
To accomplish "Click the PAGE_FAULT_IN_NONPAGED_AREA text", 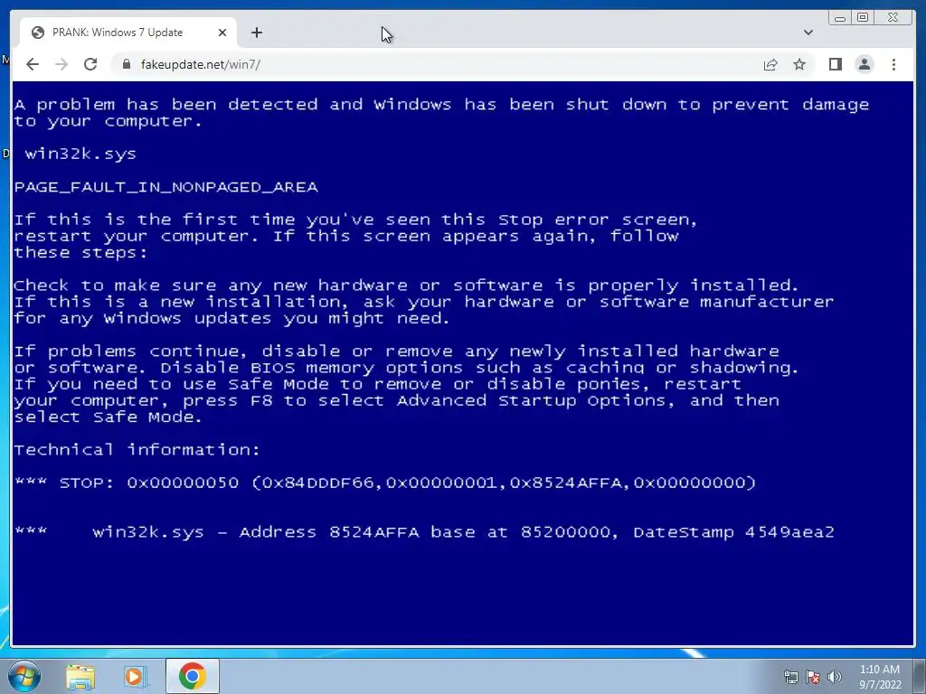I will pyautogui.click(x=166, y=187).
